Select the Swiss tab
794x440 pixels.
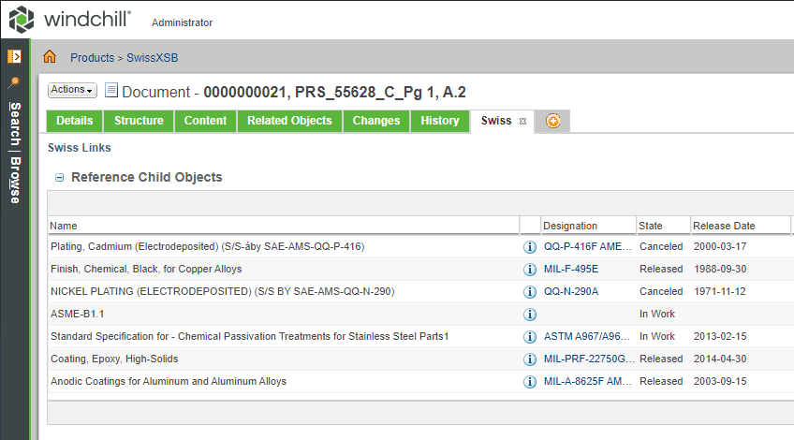tap(496, 121)
